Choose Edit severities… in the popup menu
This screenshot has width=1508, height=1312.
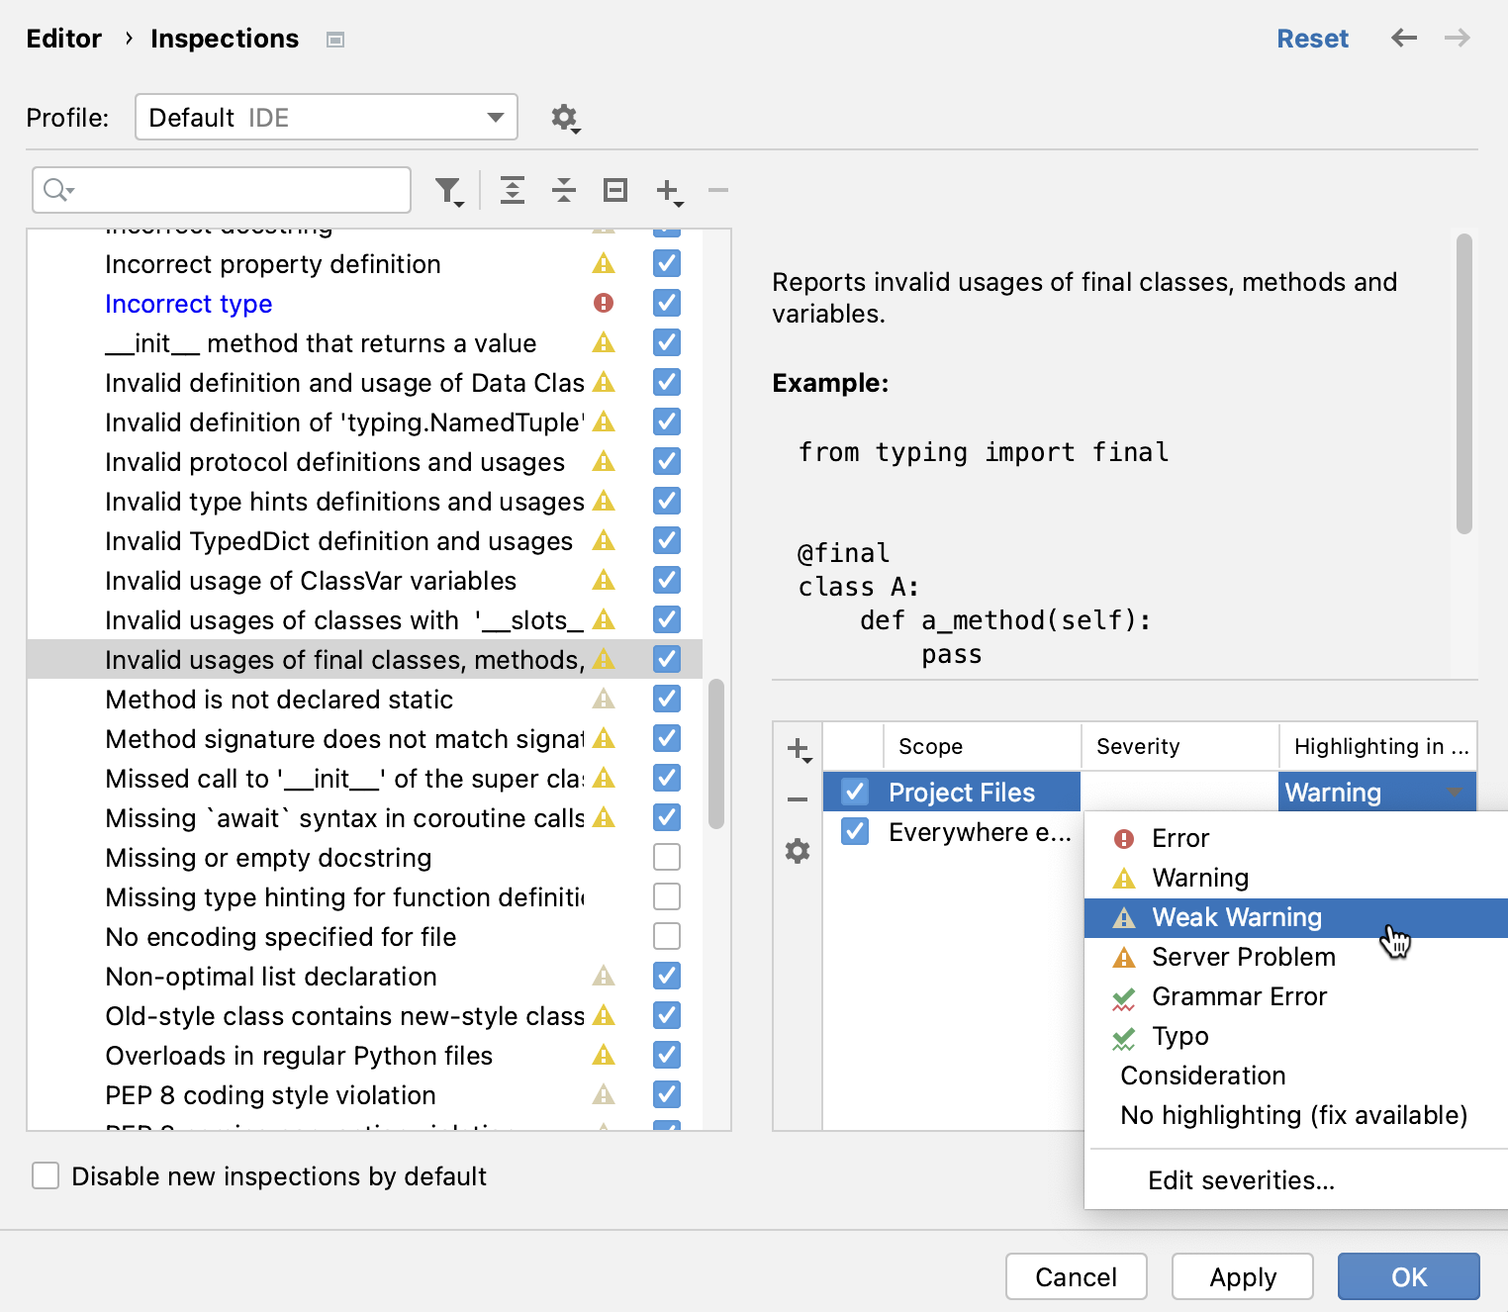[1241, 1180]
